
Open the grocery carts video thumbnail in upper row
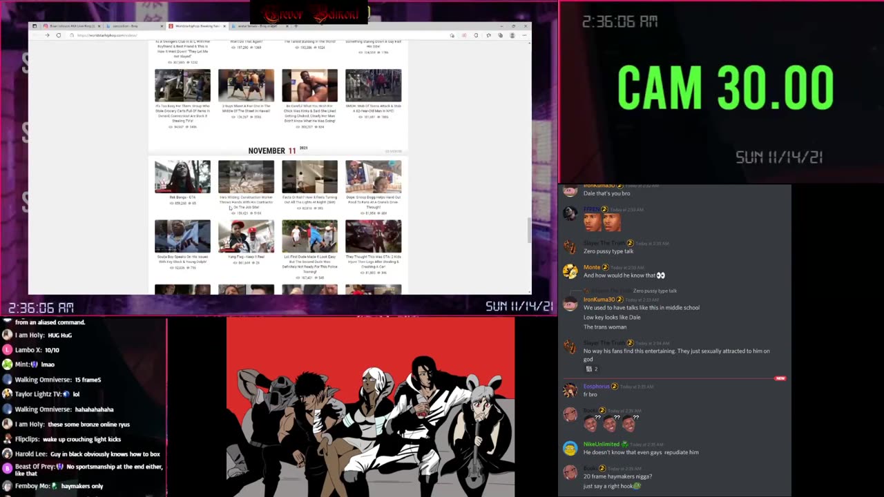[x=182, y=86]
